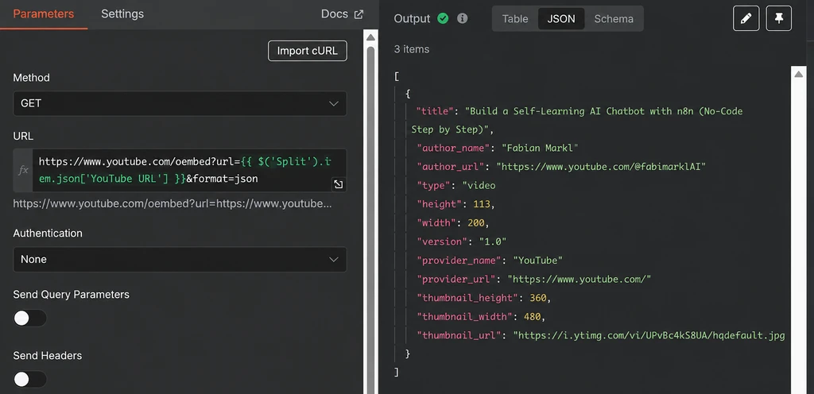This screenshot has height=394, width=814.
Task: Click the Send Headers label
Action: point(47,356)
